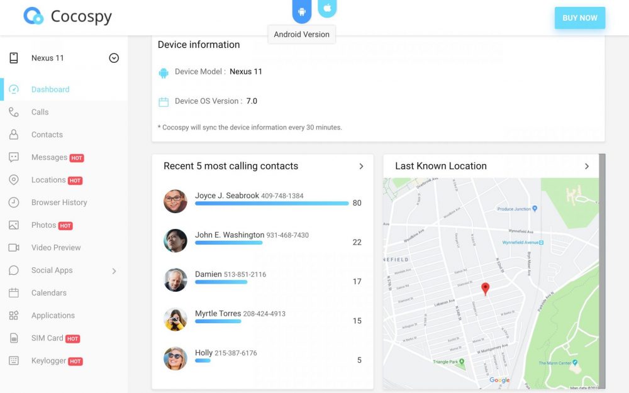Click the Cocospy brand name text
The image size is (629, 393).
point(81,17)
